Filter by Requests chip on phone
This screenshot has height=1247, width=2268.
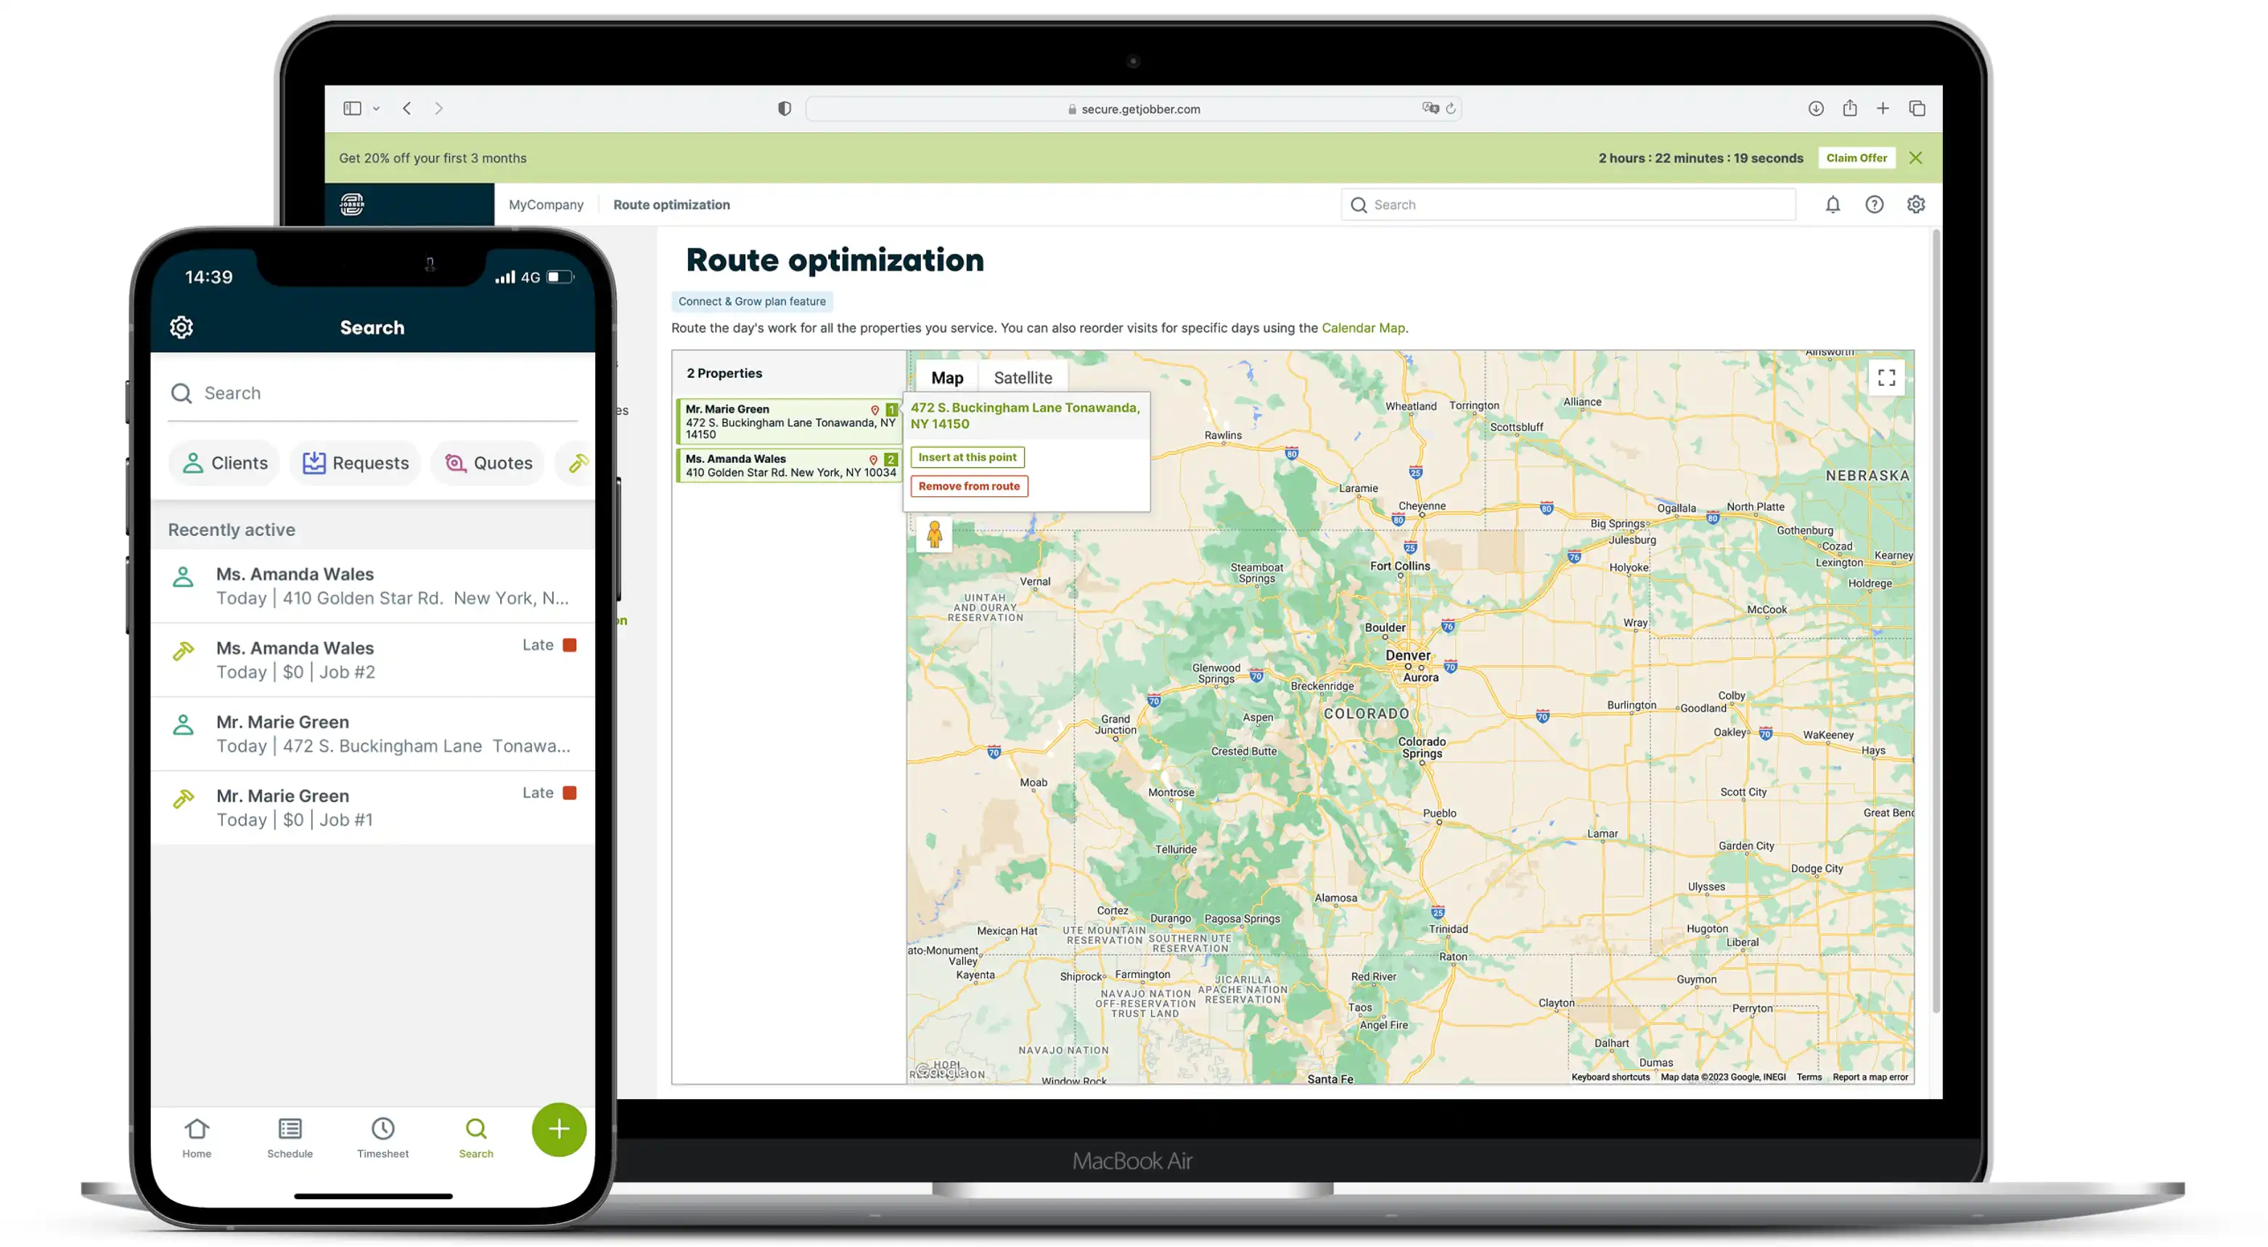coord(356,463)
